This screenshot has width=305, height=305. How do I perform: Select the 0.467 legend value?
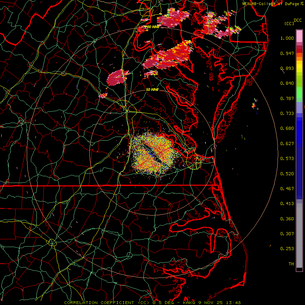pos(287,189)
